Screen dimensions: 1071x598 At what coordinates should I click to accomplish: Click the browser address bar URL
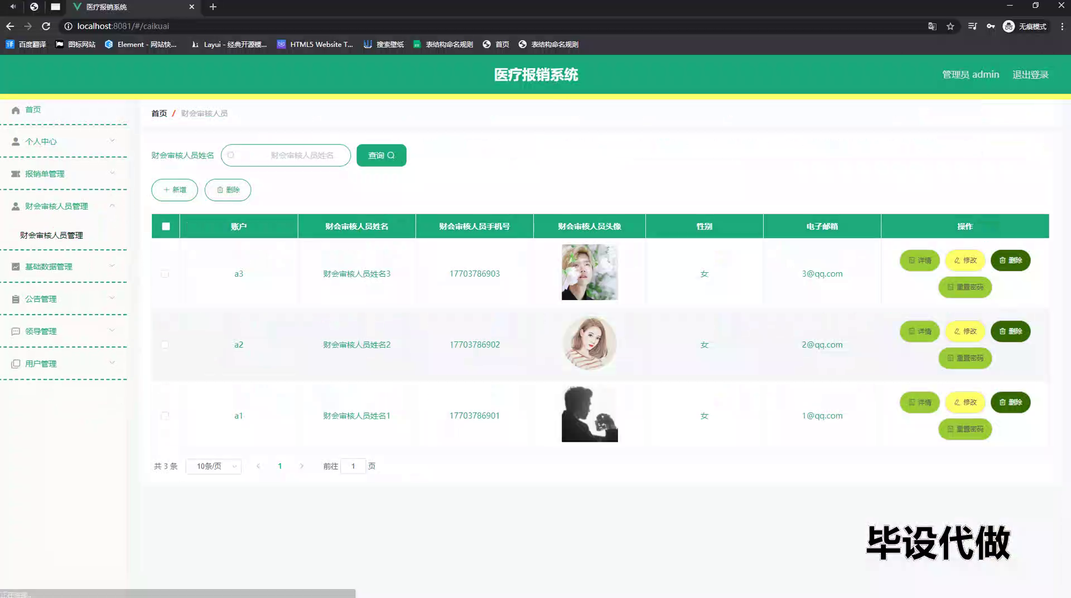[x=123, y=26]
